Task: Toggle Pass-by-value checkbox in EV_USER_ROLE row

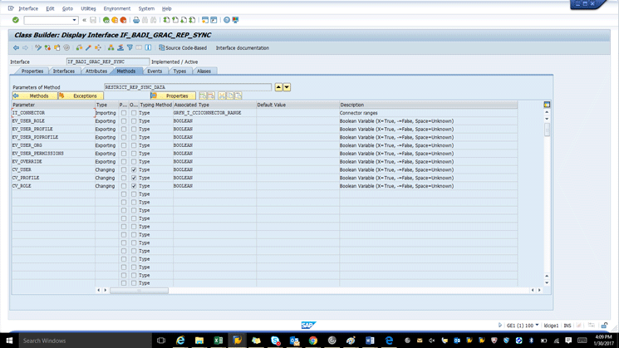Action: 124,121
